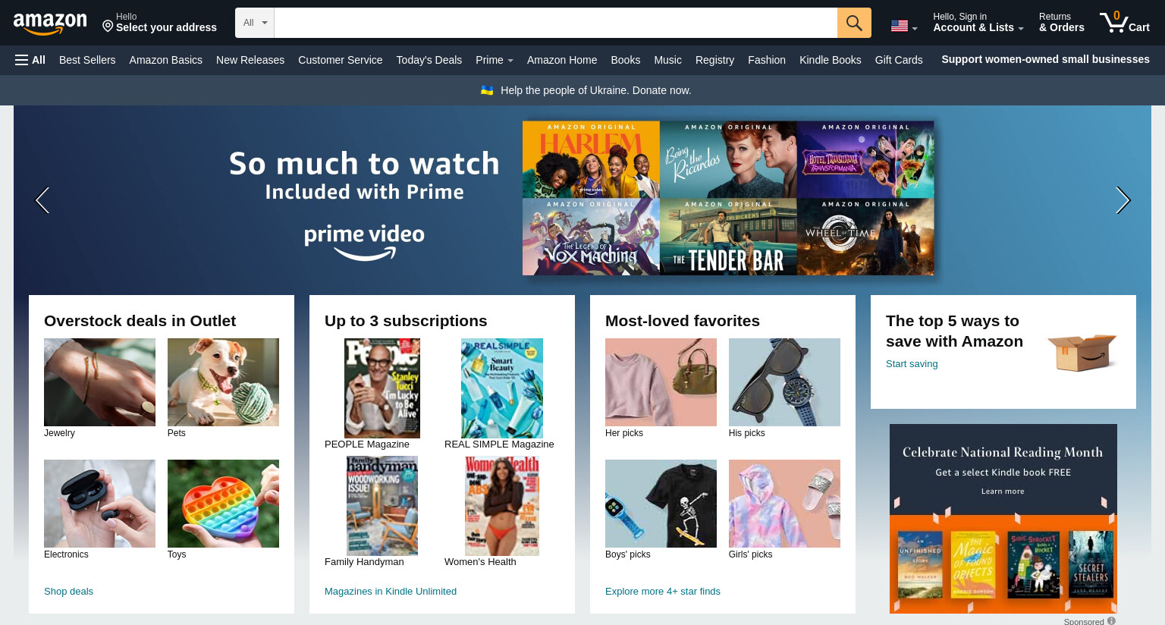Open Kindle Books
The height and width of the screenshot is (625, 1165).
(x=831, y=60)
